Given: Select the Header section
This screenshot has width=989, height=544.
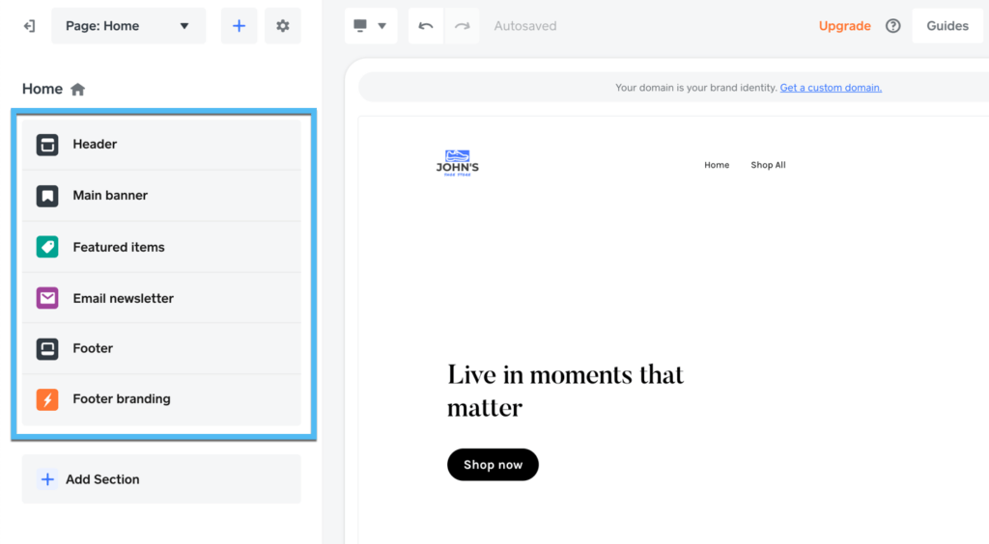Looking at the screenshot, I should 161,145.
